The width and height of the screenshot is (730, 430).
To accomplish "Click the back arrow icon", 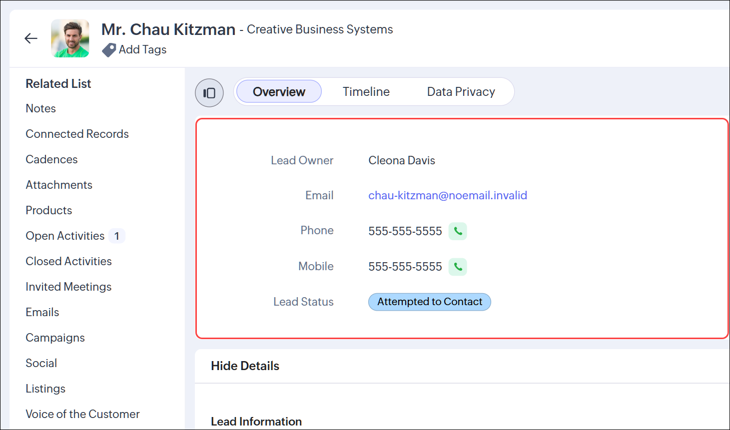I will coord(31,38).
